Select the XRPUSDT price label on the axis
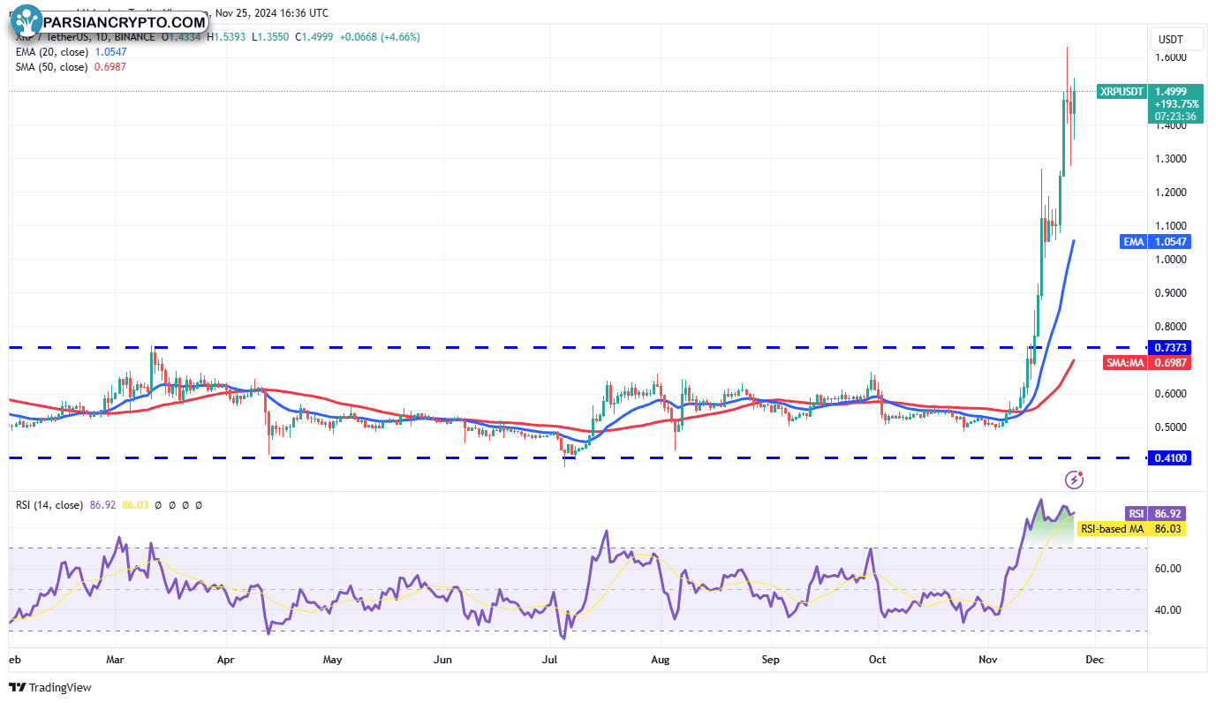1216x703 pixels. click(1123, 91)
